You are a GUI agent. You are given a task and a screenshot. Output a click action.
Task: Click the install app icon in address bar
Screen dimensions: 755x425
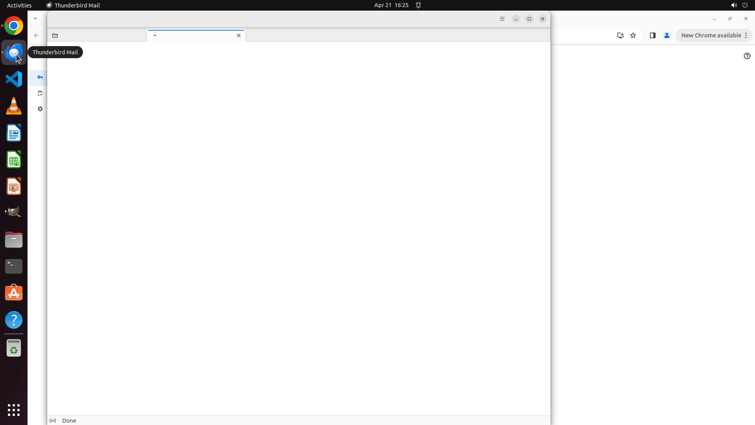click(x=620, y=35)
